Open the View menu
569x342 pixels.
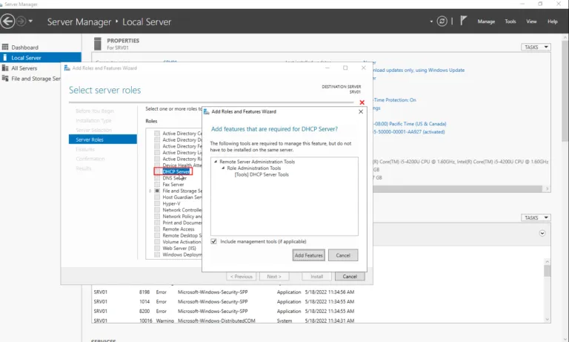[x=531, y=22]
